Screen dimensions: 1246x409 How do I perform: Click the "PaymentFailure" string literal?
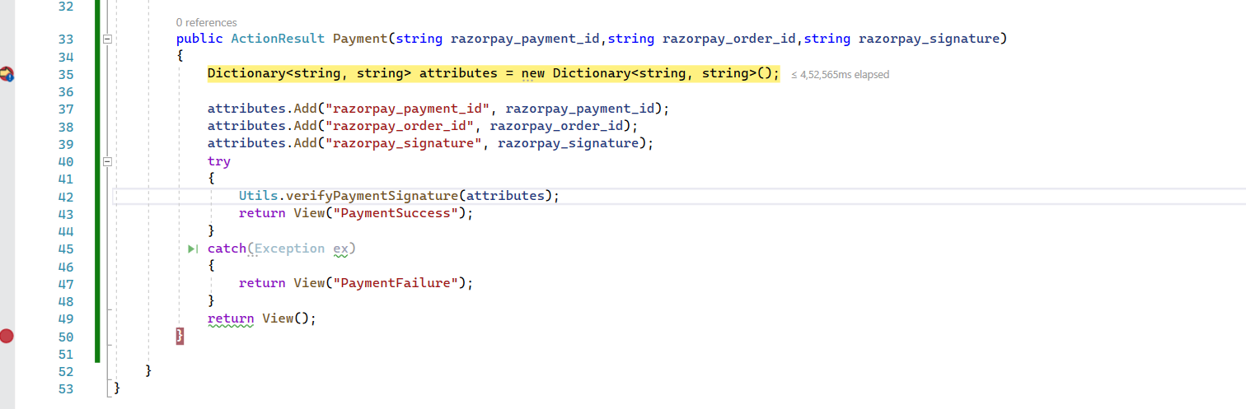tap(395, 283)
